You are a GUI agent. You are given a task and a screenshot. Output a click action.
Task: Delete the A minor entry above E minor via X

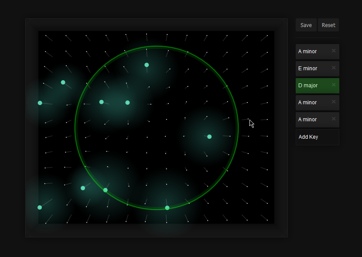pos(334,51)
